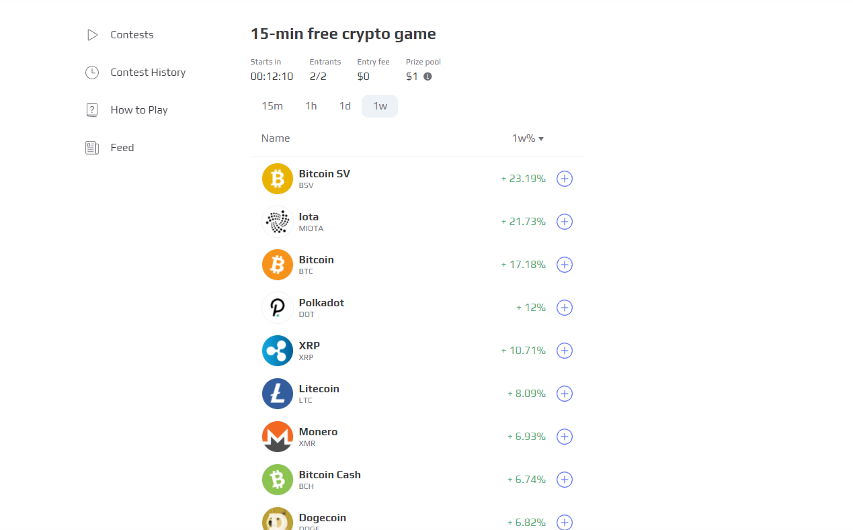
Task: Click the Monero coin logo
Action: tap(278, 437)
